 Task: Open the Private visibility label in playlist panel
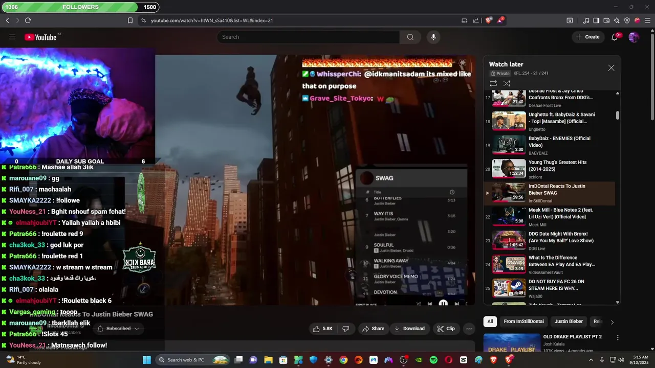(500, 74)
